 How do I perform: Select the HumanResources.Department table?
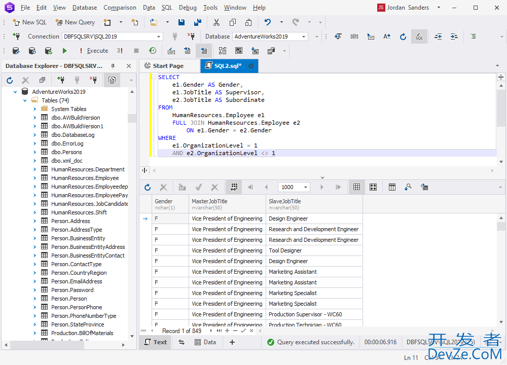point(88,169)
